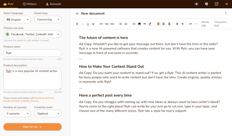Insert a hyperlink icon
Viewport: 232px width, 136px height.
tap(134, 24)
